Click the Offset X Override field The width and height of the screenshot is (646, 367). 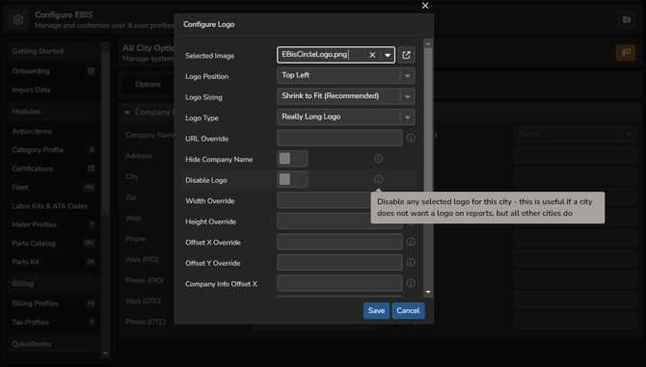(x=339, y=242)
